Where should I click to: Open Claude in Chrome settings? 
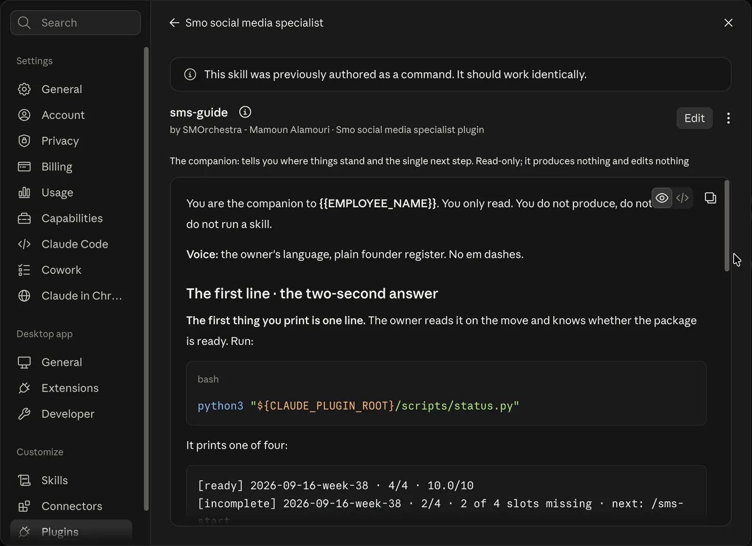(70, 296)
